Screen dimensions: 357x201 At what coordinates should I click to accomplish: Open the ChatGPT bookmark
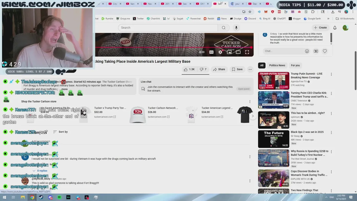pos(279,19)
